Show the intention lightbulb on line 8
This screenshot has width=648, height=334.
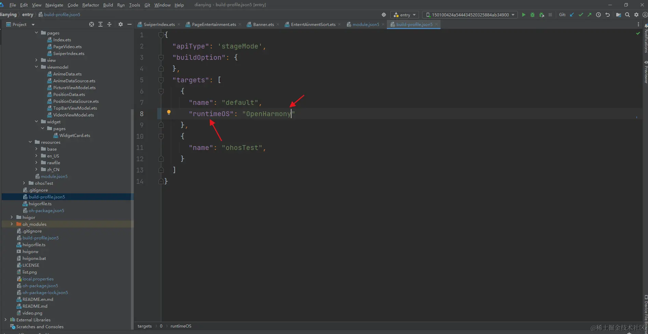tap(168, 112)
